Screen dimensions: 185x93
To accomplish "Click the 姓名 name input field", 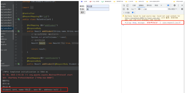I will (98, 6).
